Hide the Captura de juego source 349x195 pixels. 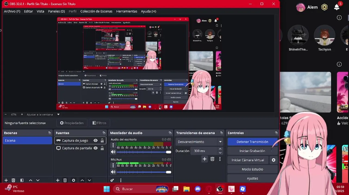click(95, 141)
